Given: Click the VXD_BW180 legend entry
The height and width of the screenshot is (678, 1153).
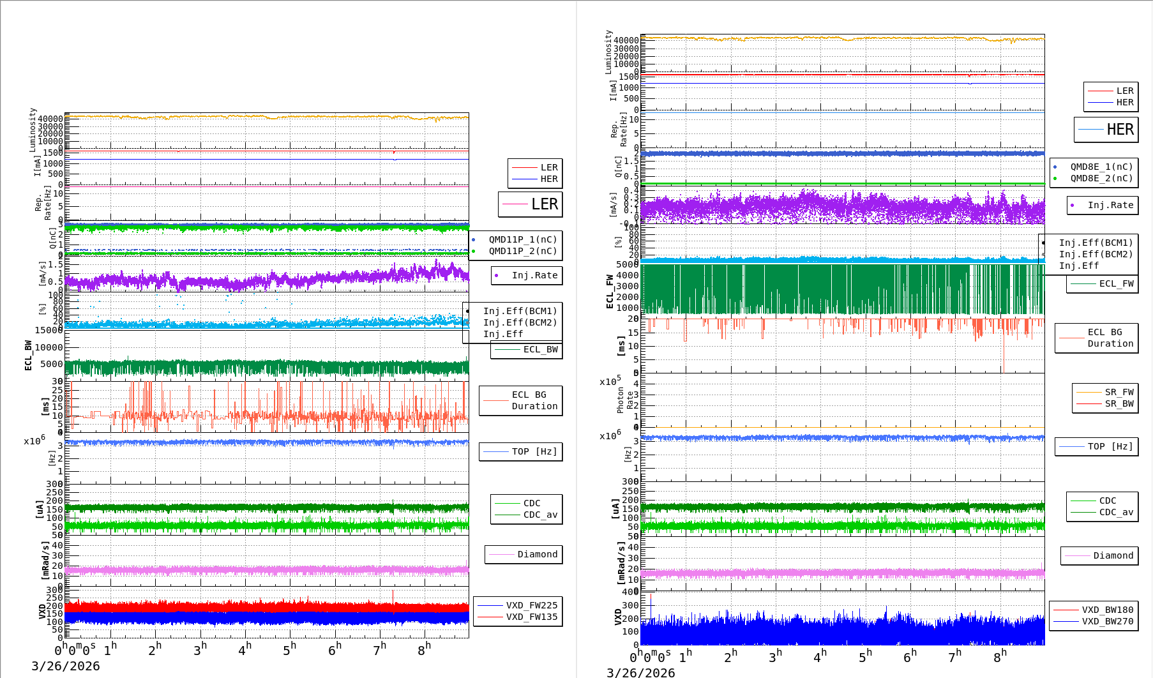Looking at the screenshot, I should [x=1107, y=610].
